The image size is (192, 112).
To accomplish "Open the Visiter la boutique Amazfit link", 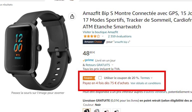I will pyautogui.click(x=100, y=32).
